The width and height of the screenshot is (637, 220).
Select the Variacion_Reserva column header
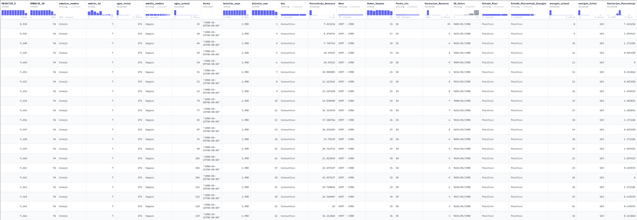[438, 3]
